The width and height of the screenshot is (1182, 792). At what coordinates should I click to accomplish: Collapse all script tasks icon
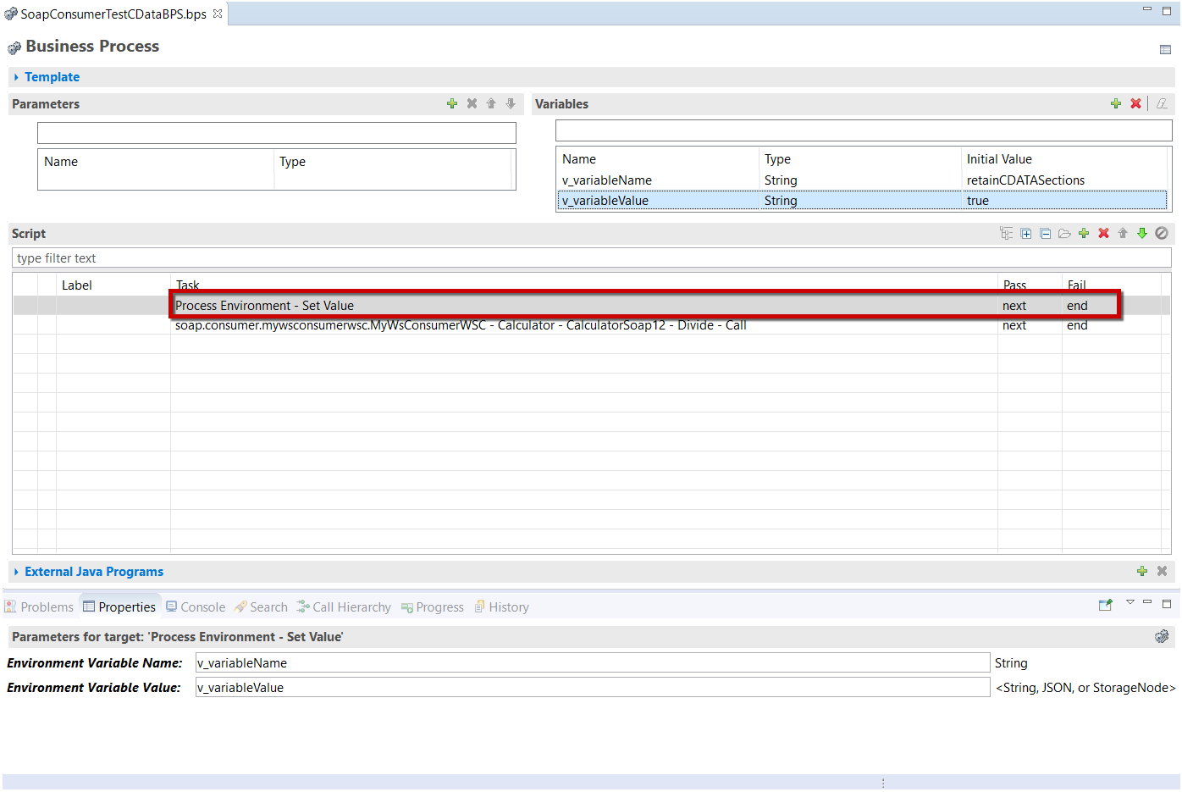coord(1046,233)
